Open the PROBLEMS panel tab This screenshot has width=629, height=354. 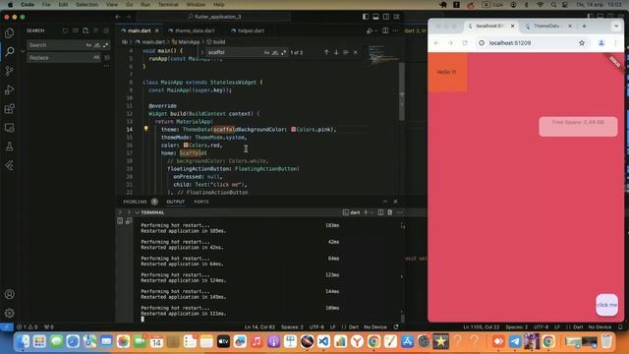[136, 202]
